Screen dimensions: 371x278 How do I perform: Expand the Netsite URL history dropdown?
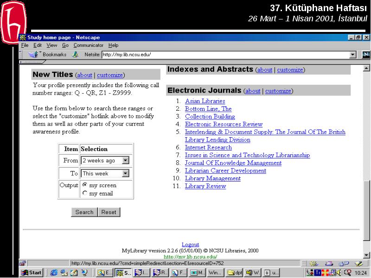pyautogui.click(x=352, y=55)
